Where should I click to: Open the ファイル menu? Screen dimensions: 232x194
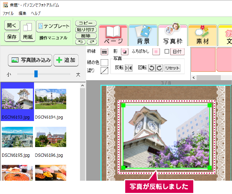coord(8,13)
